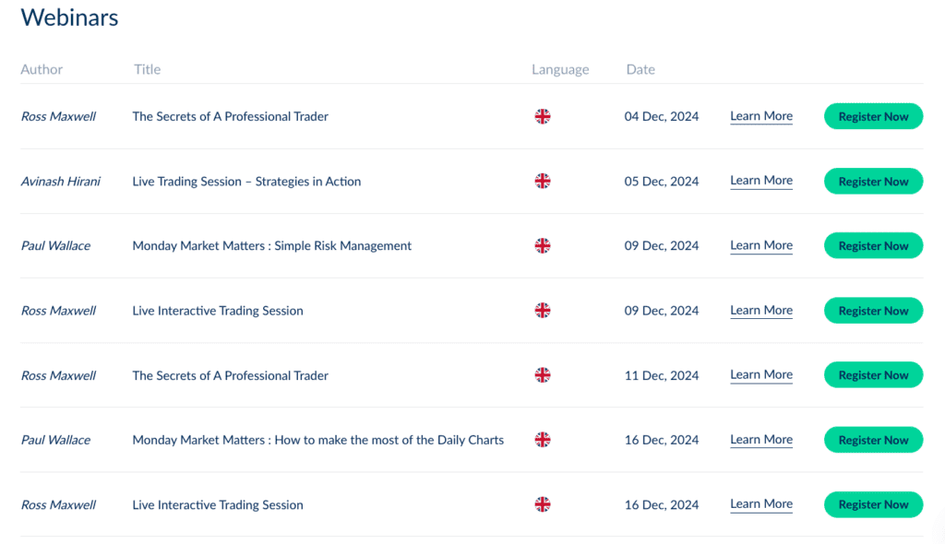Screen dimensions: 945x544
Task: Register Now for Daily Charts webinar
Action: coord(873,440)
